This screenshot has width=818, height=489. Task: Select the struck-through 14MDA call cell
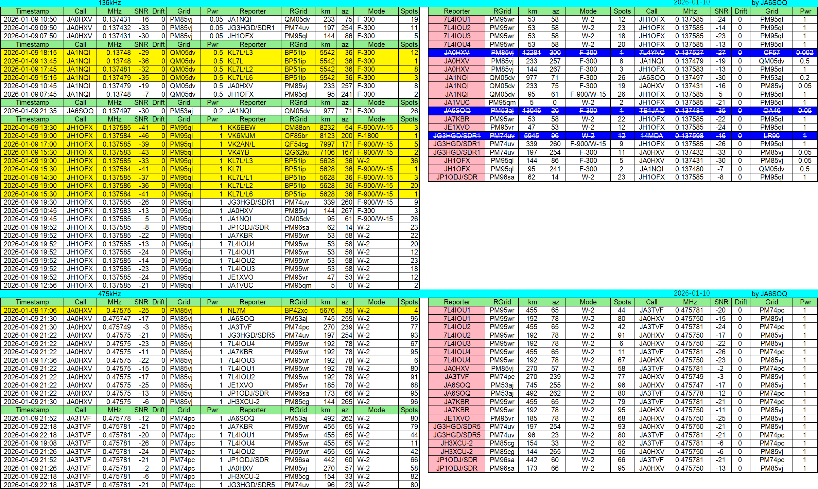click(651, 136)
